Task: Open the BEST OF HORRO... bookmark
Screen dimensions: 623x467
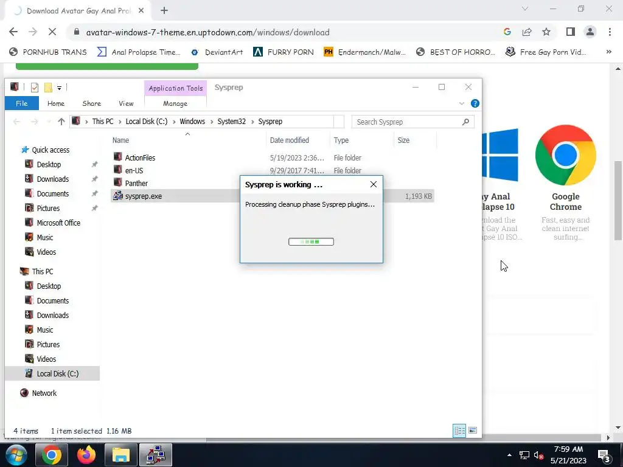Action: click(x=456, y=52)
